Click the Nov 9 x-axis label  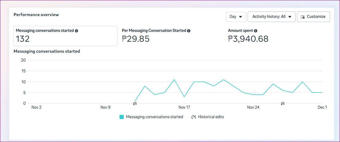pyautogui.click(x=105, y=107)
